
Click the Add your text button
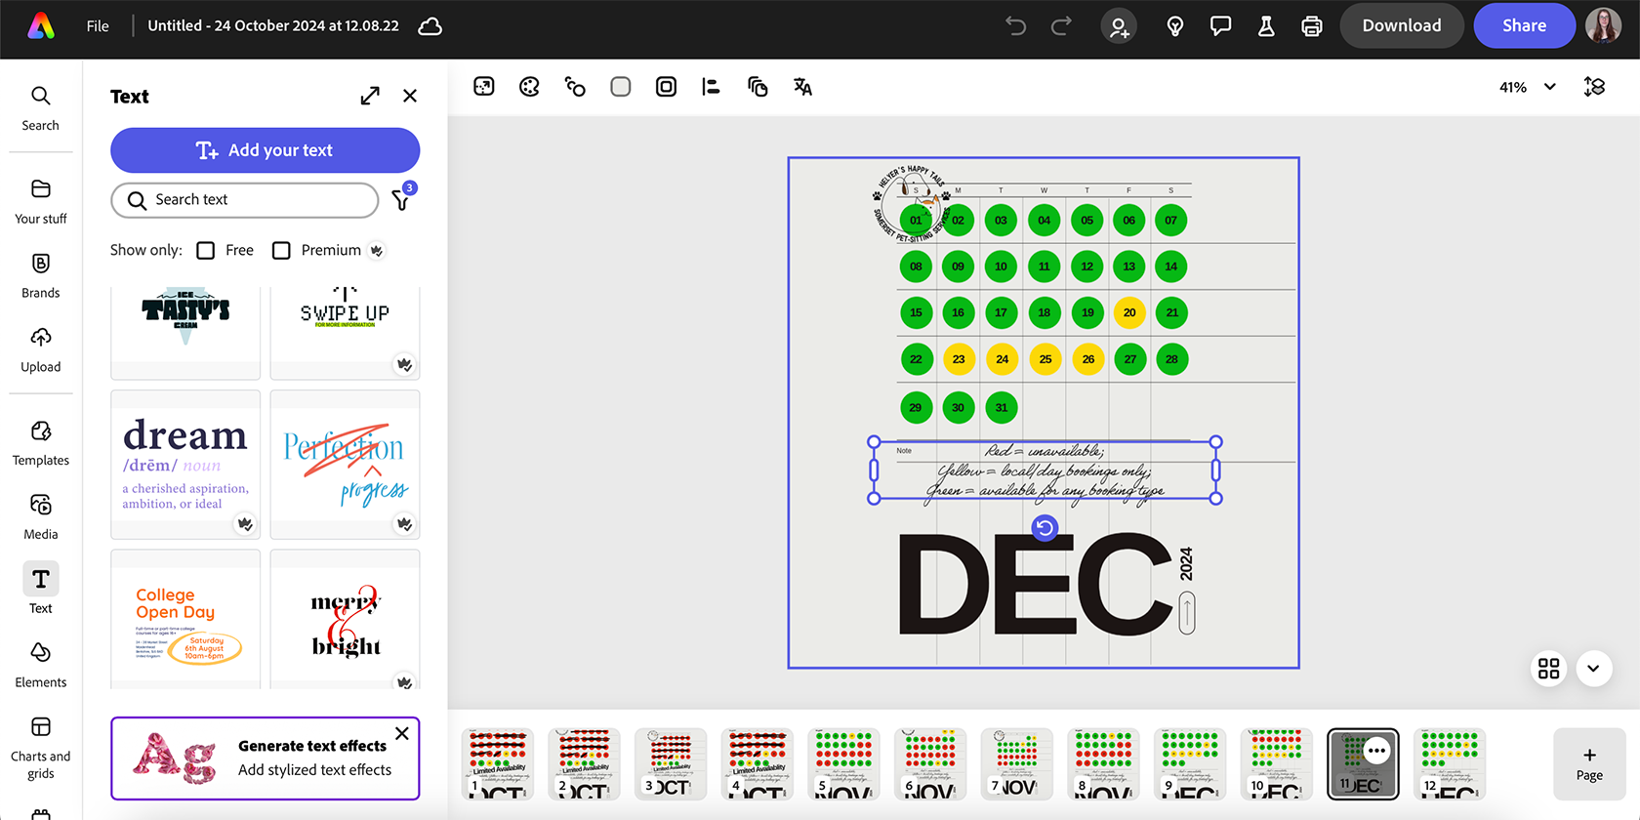click(x=265, y=150)
